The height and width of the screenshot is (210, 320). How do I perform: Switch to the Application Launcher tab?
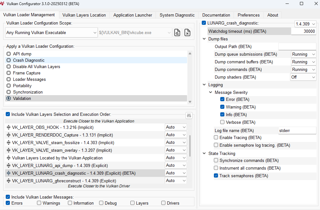click(133, 15)
